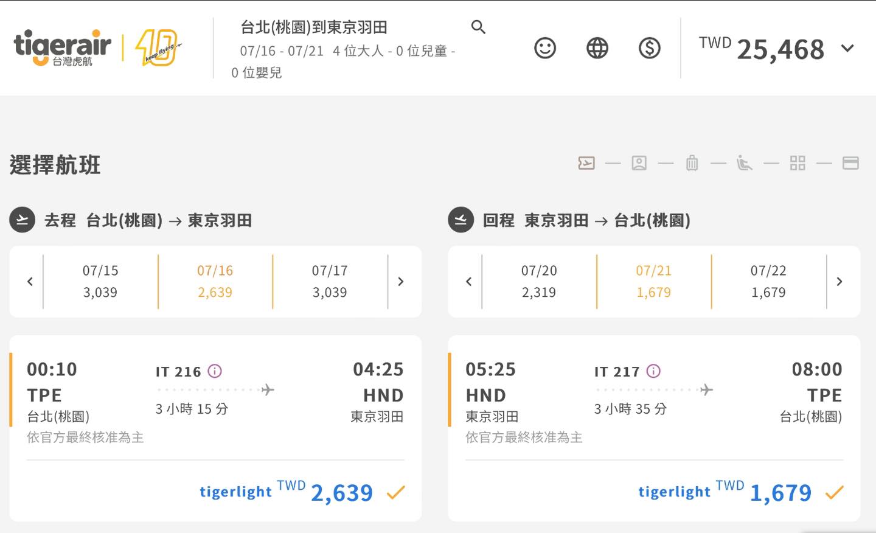Open member login smiley icon
The width and height of the screenshot is (876, 533).
click(544, 48)
